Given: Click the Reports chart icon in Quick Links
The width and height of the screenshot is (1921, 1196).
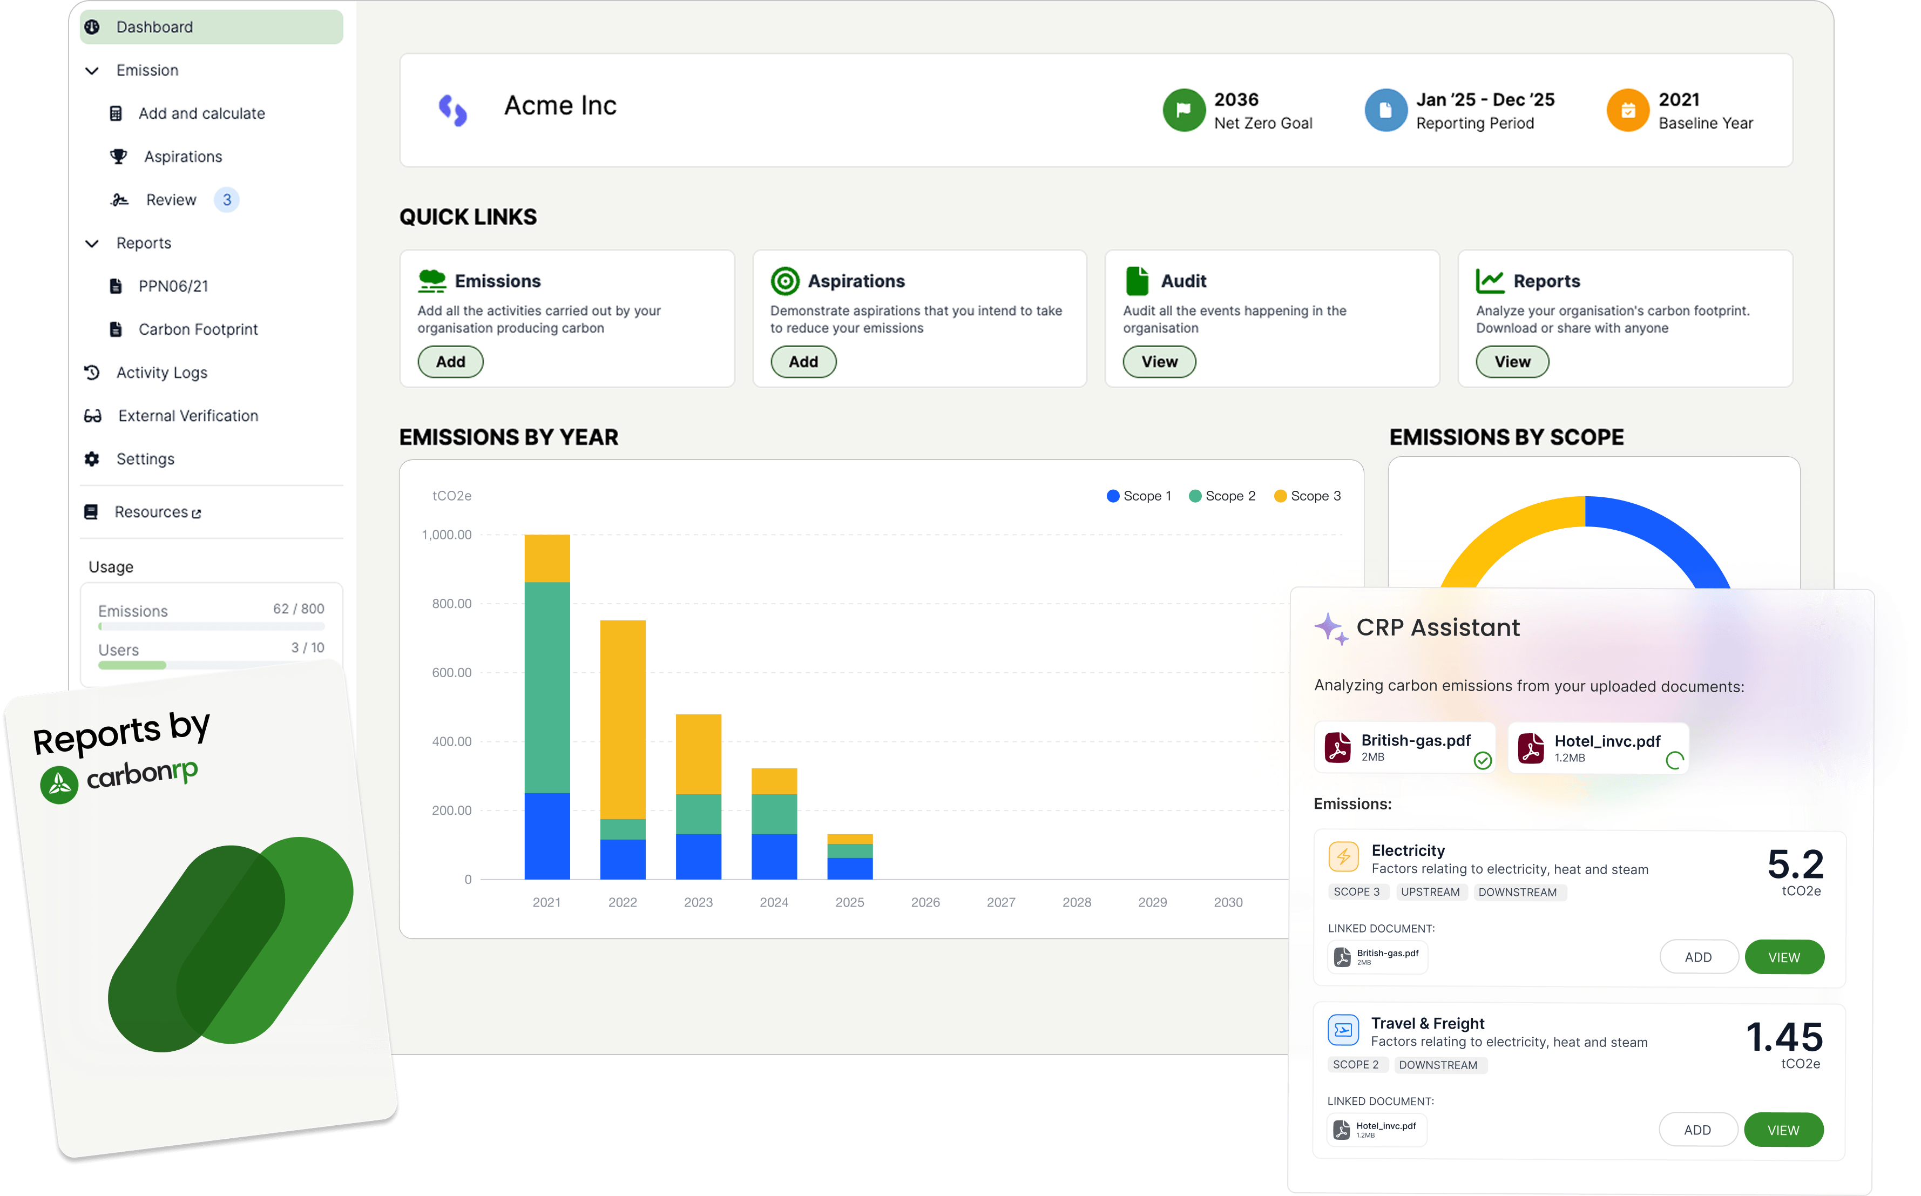Looking at the screenshot, I should 1490,281.
